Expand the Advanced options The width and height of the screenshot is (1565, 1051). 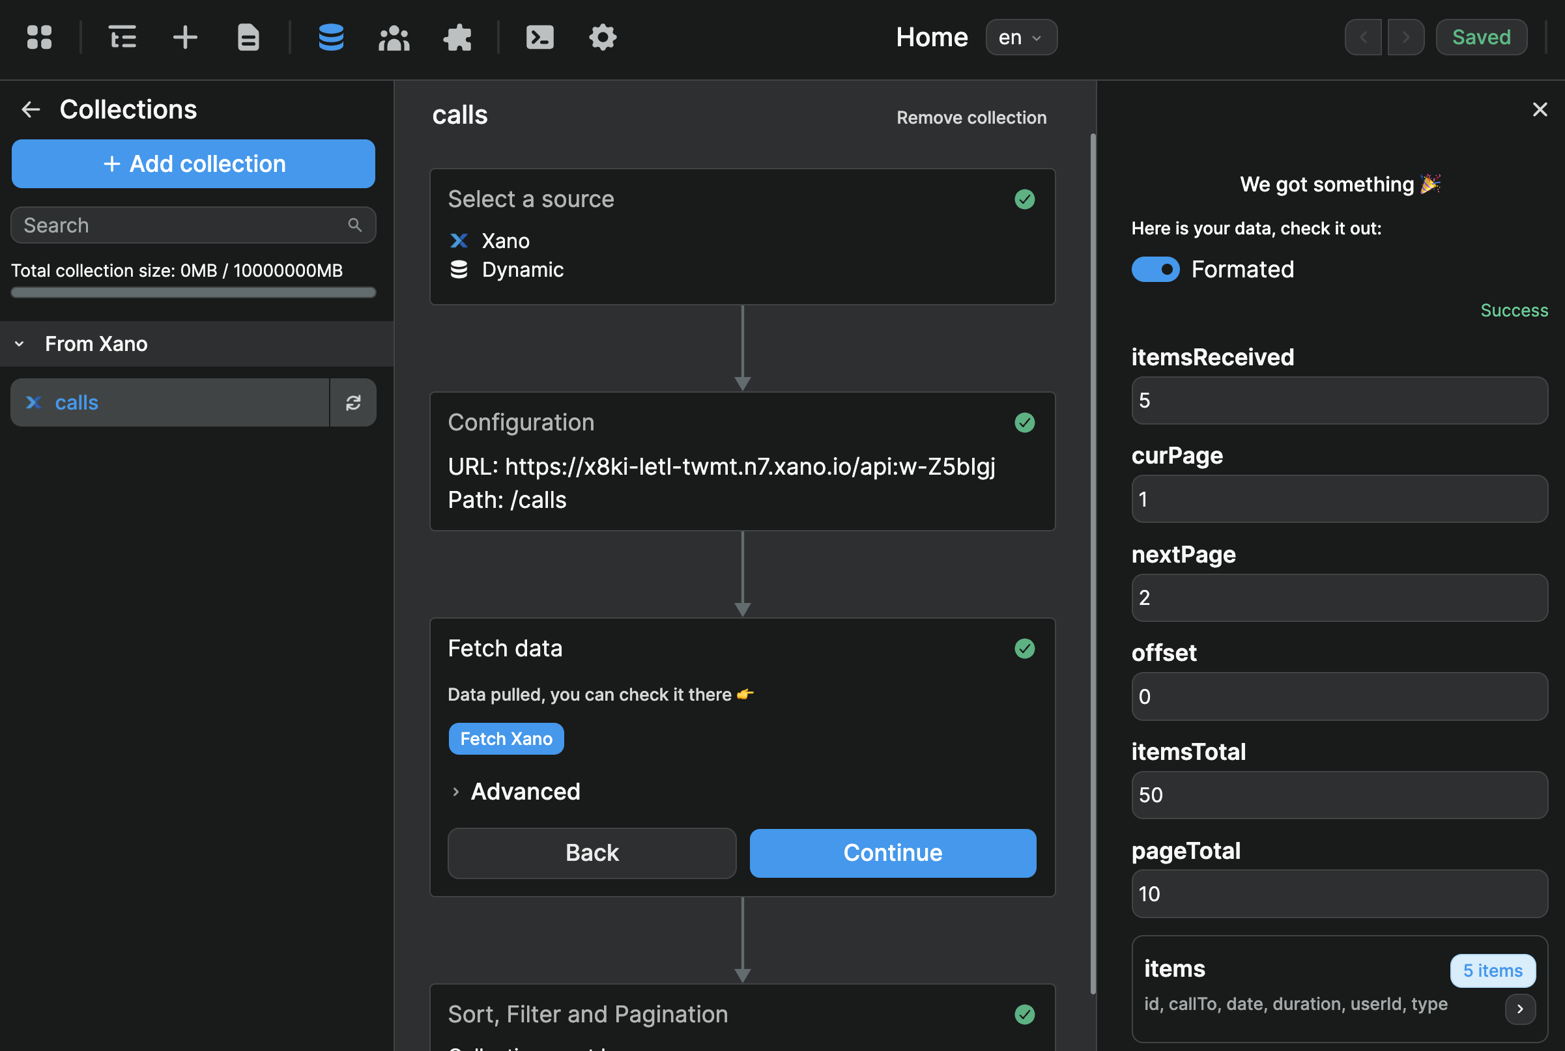pyautogui.click(x=515, y=792)
